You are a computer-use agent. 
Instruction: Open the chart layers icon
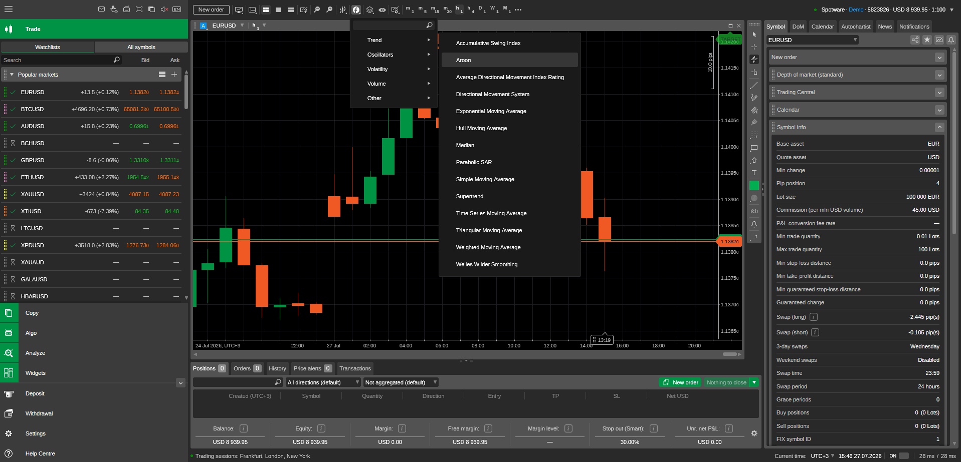pos(369,10)
